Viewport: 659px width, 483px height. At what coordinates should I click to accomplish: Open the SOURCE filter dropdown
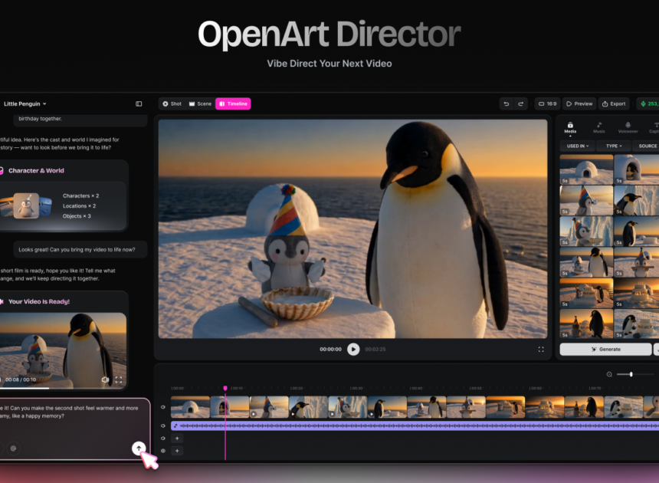click(647, 146)
